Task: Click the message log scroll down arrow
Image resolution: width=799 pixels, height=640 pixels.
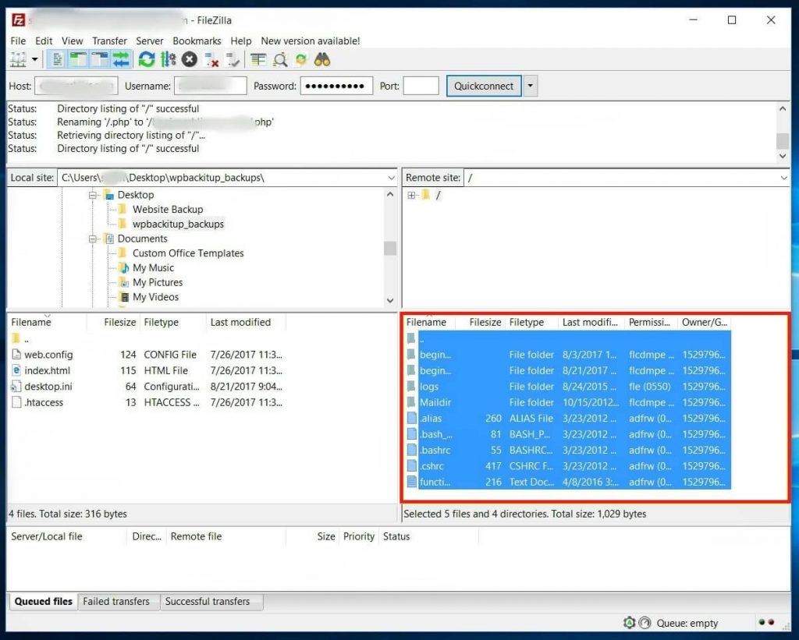Action: click(783, 157)
